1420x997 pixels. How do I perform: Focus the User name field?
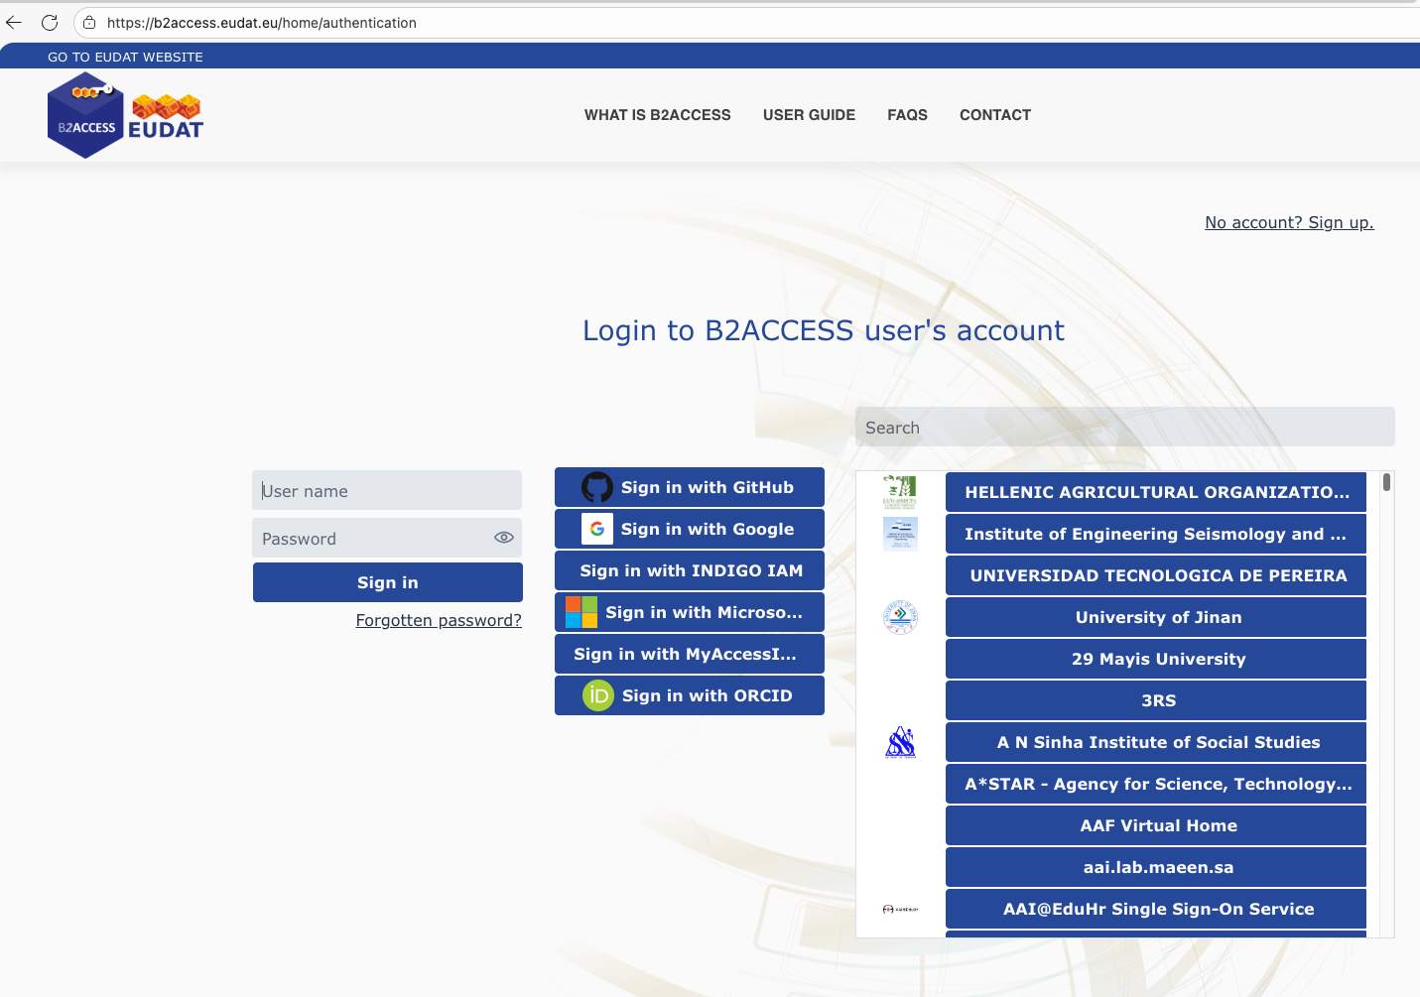pos(387,490)
